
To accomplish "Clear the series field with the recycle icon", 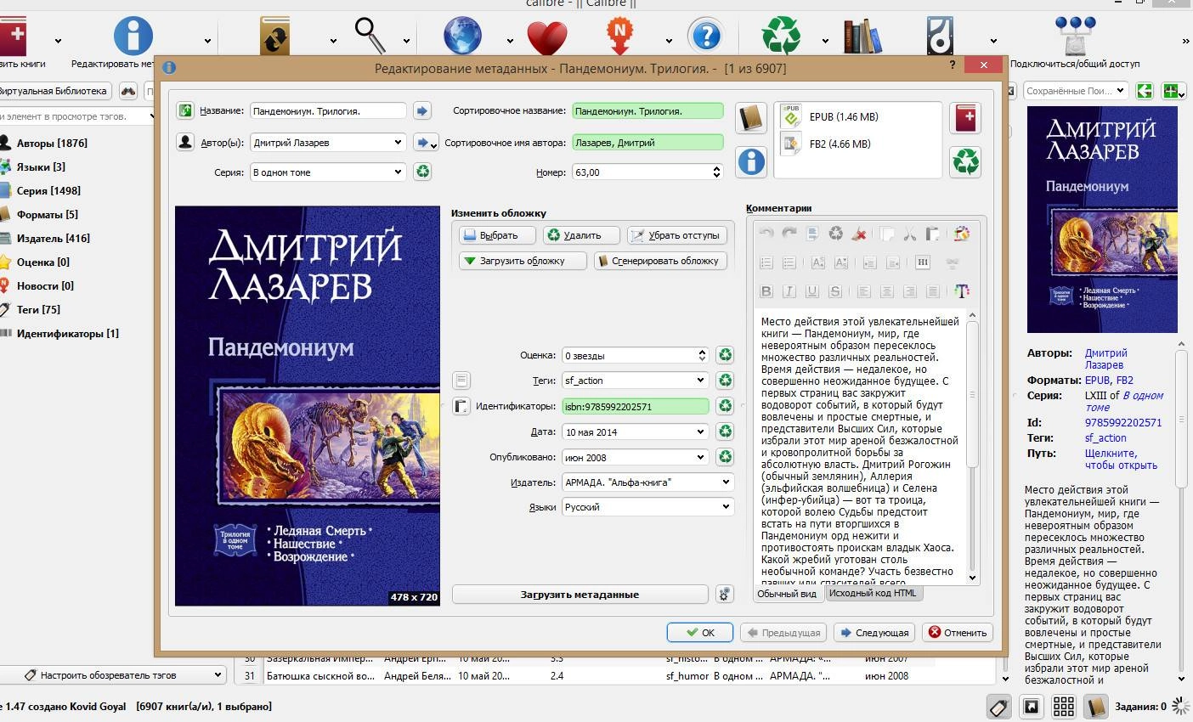I will coord(422,172).
